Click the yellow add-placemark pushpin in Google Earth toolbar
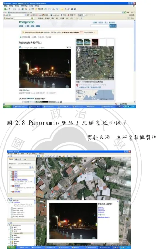The height and width of the screenshot is (249, 156). tap(43, 156)
